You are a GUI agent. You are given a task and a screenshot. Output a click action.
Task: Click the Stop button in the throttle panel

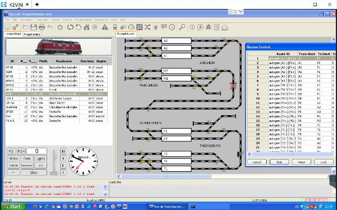pos(34,172)
